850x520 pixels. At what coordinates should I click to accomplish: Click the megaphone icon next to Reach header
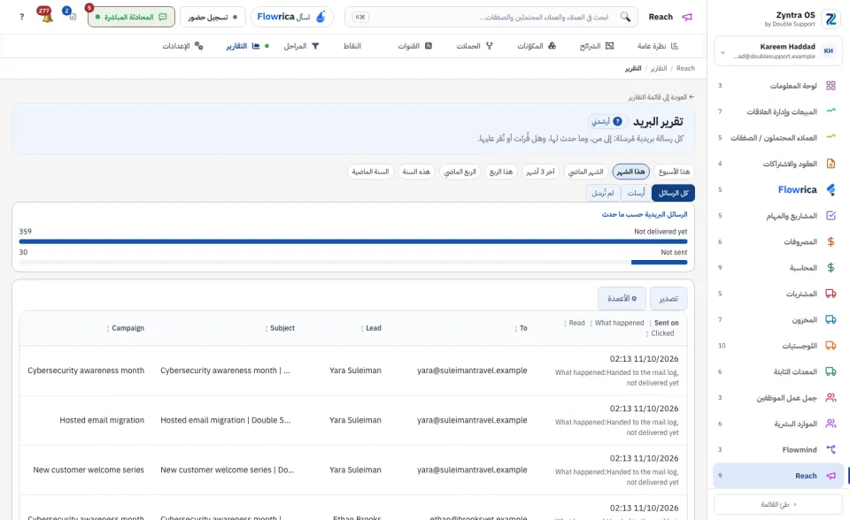[x=687, y=17]
